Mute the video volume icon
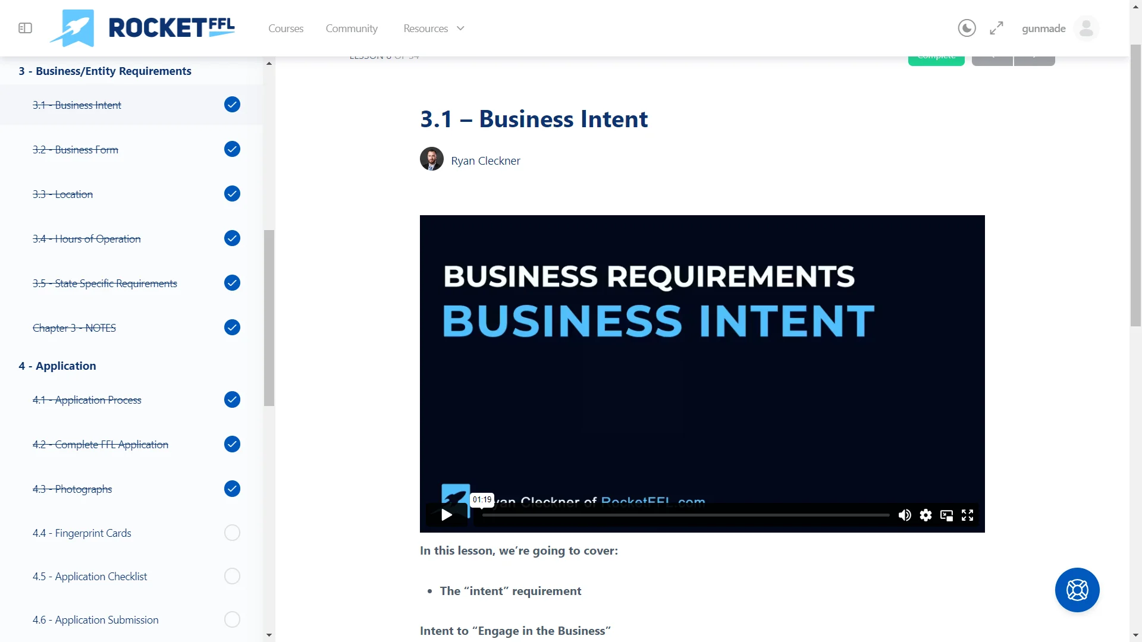Viewport: 1142px width, 642px height. 905,515
